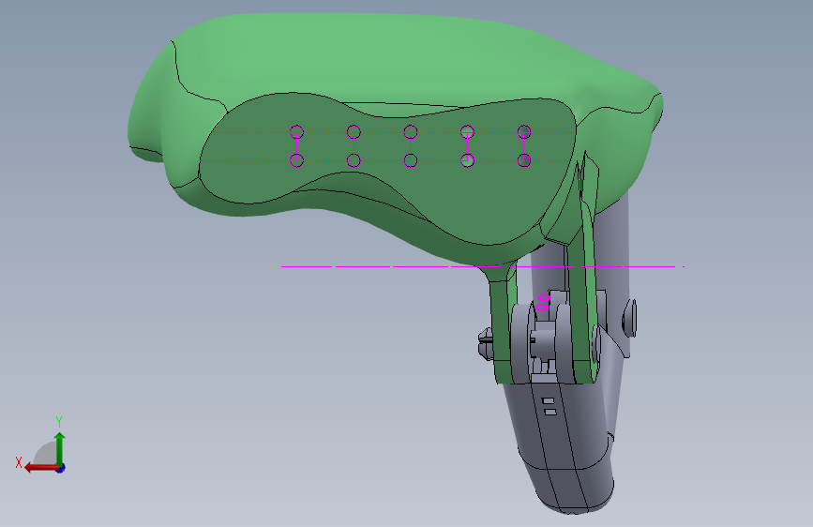Pick the long magenta centerline below the saddle
Viewport: 813px width, 527px height.
pos(482,266)
